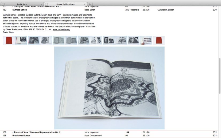Screen dimensions: 221x138
Task: Switch to the Roma Publications tab
Action: (x=65, y=4)
